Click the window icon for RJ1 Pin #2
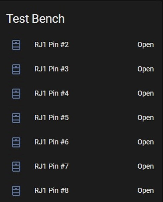 click(16, 45)
